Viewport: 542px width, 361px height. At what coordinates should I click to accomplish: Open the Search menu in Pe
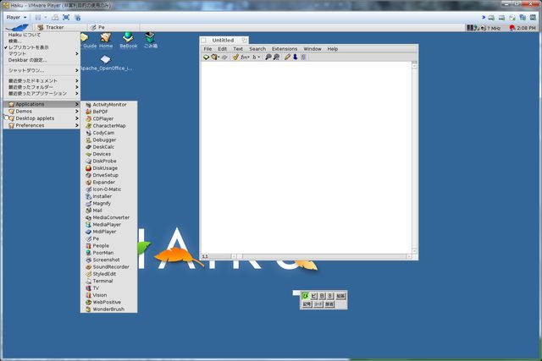(x=257, y=49)
